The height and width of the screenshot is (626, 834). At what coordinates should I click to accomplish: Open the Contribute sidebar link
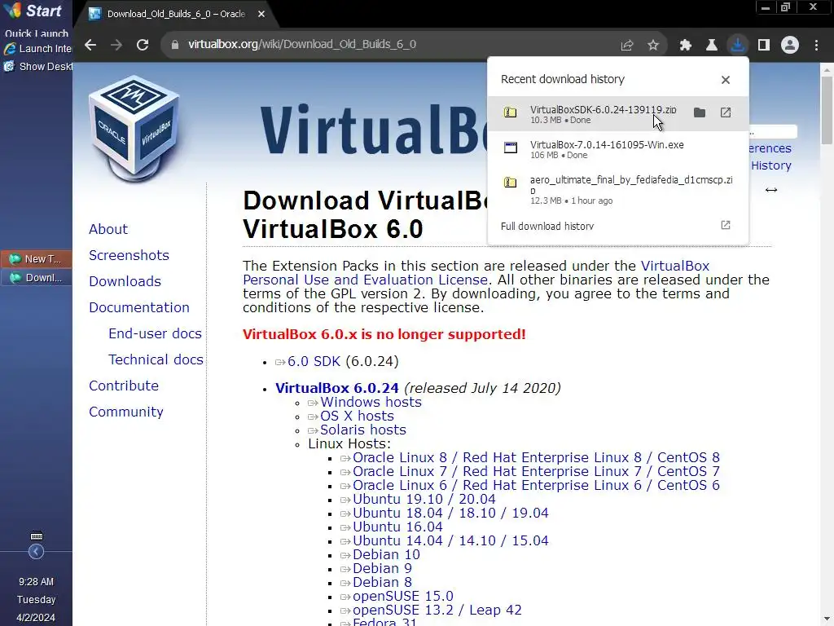pyautogui.click(x=124, y=386)
